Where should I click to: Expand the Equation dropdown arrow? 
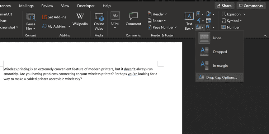tap(244, 14)
